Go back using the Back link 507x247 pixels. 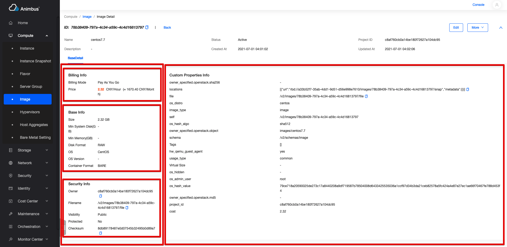click(x=167, y=27)
